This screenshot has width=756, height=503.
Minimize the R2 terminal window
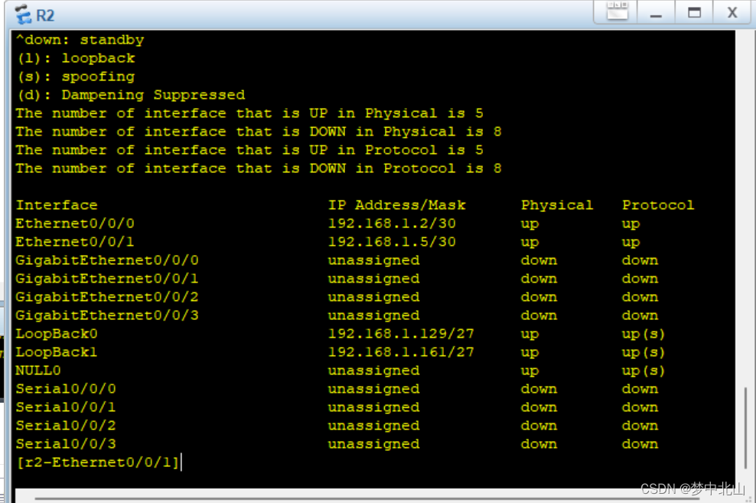[x=656, y=11]
